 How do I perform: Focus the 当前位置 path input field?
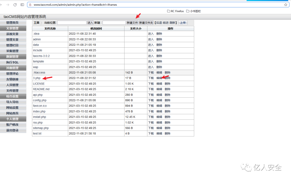pos(72,23)
